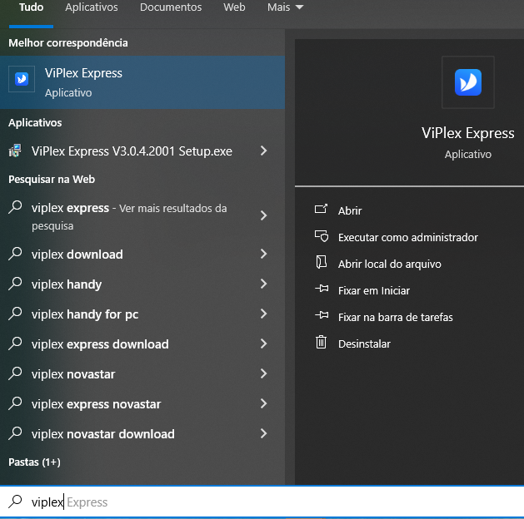Click the trash icon beside Desinstalar

(x=322, y=342)
